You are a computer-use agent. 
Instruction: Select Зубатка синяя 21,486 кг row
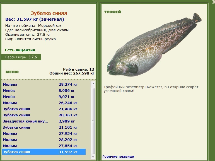[44, 109]
